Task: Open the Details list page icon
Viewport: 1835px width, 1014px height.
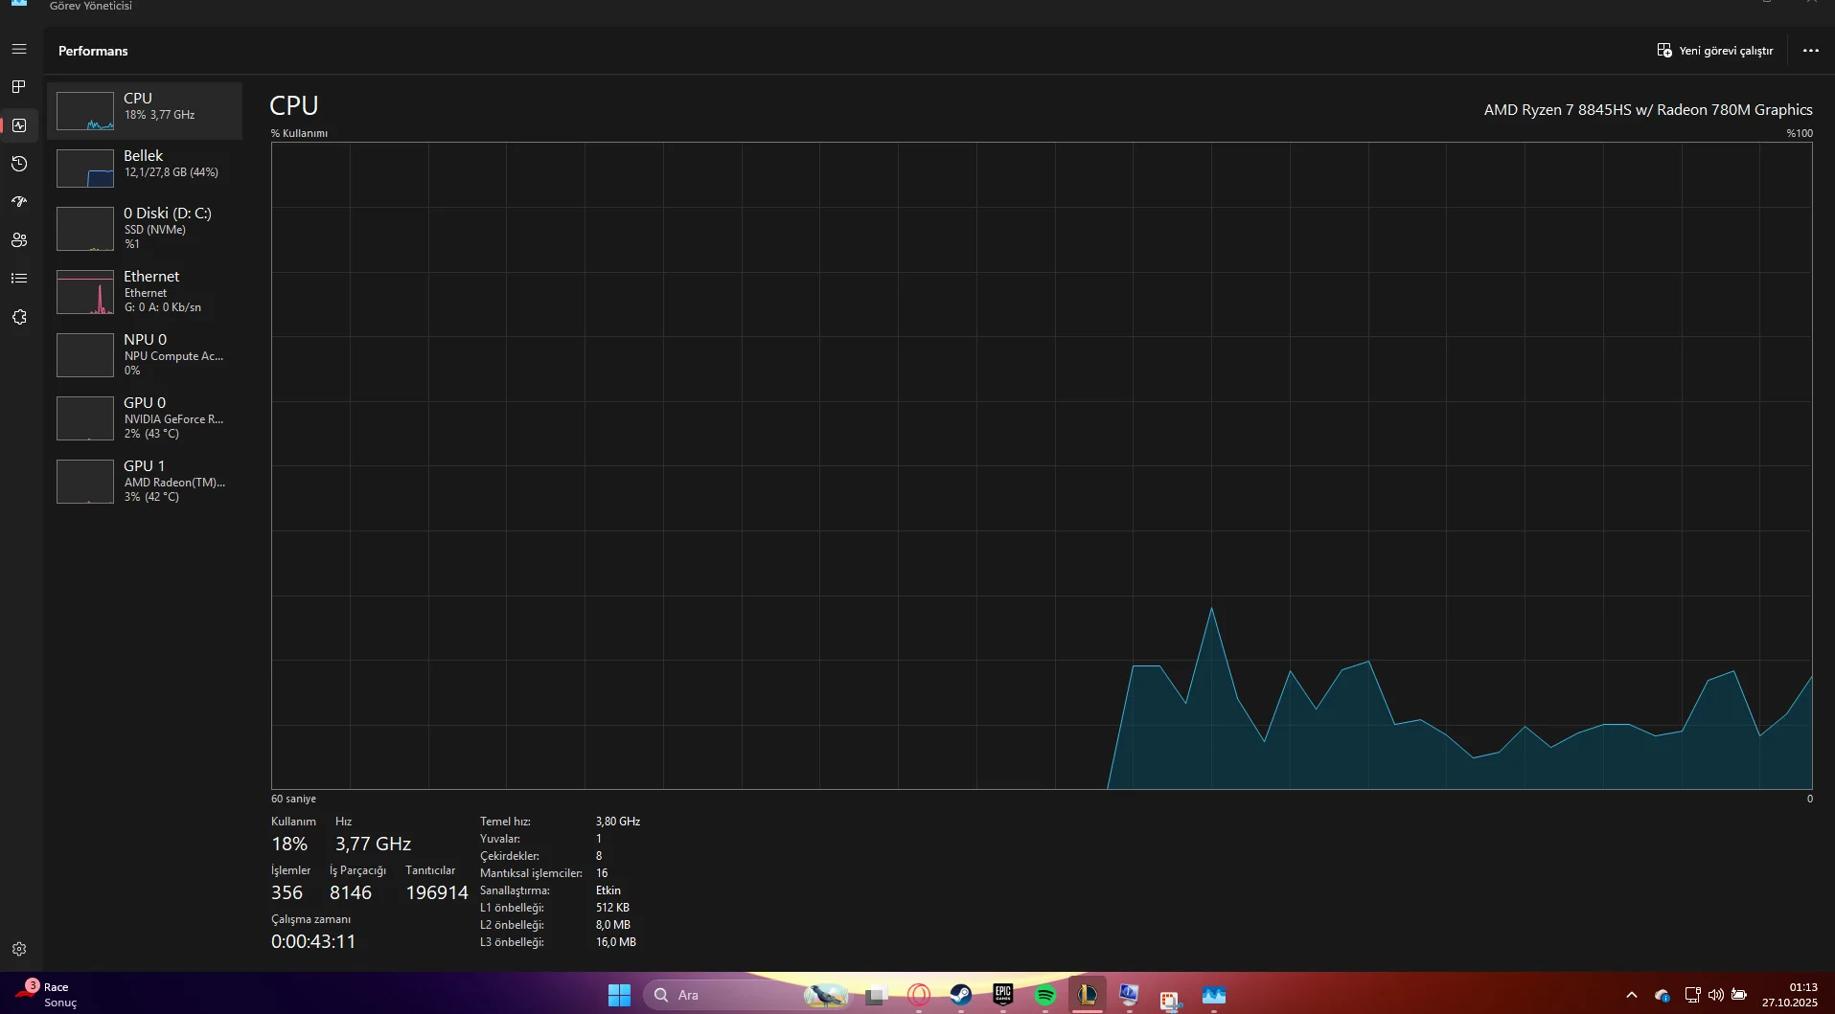Action: point(19,279)
